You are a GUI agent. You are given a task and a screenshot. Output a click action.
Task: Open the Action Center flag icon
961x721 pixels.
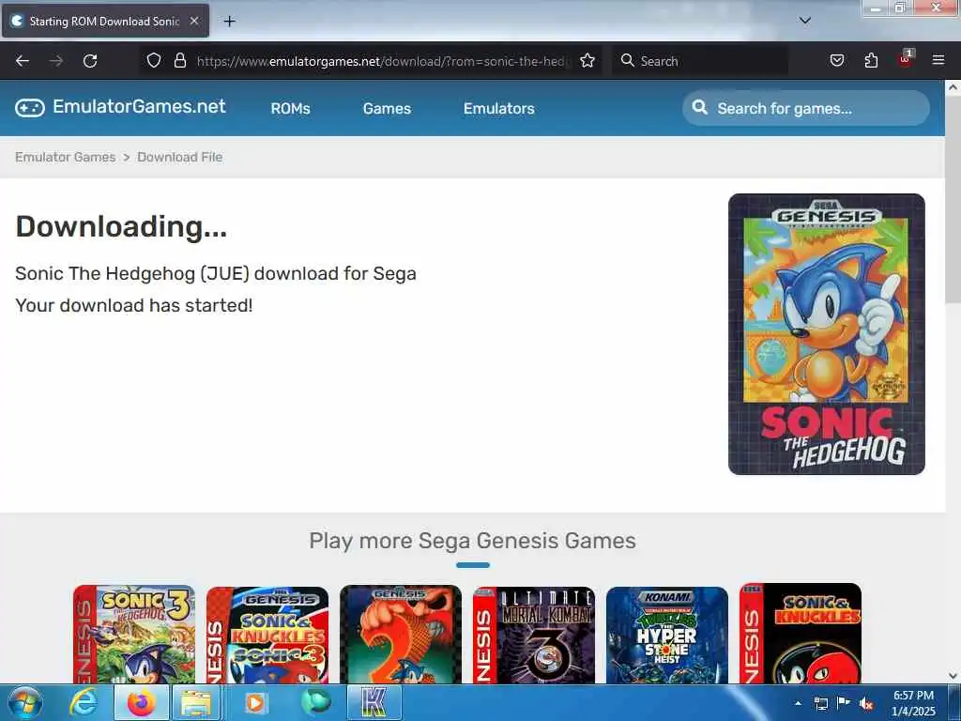(x=844, y=703)
